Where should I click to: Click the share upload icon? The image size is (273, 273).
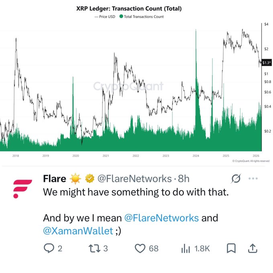tap(252, 249)
